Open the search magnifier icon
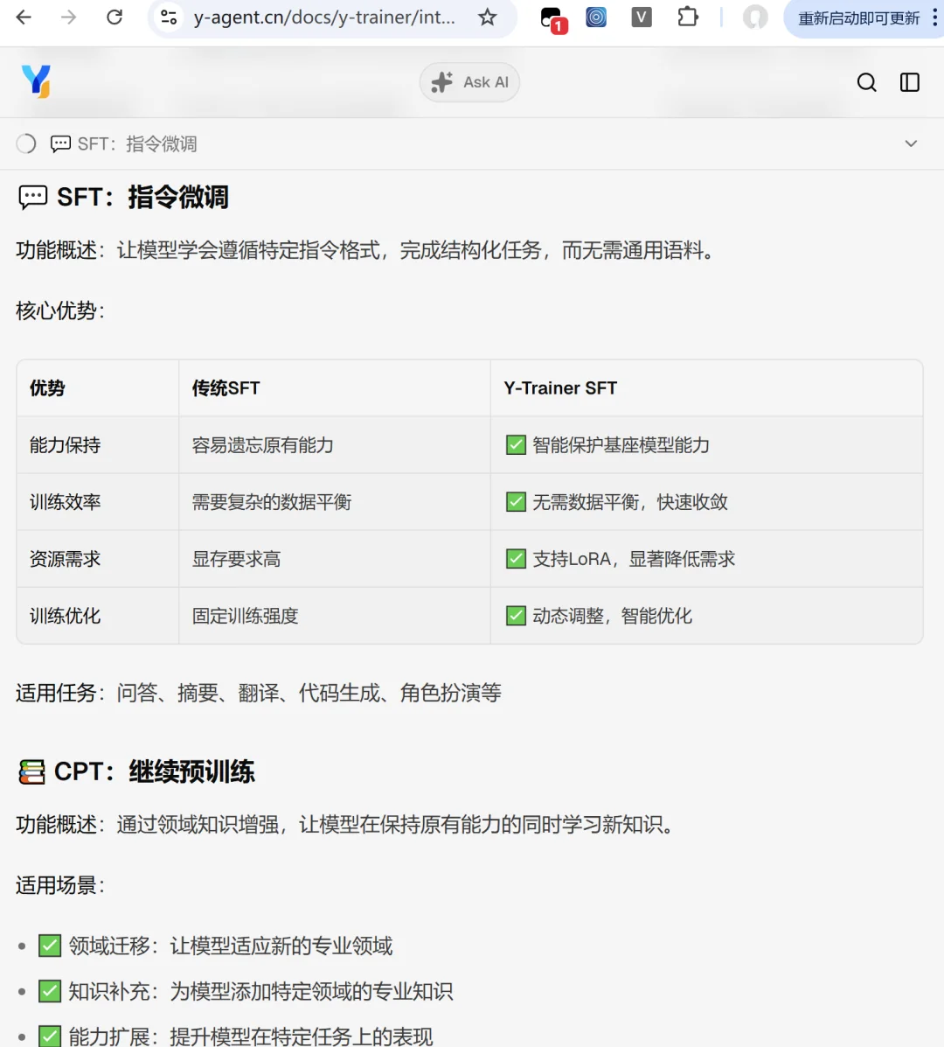Screen dimensions: 944x1047 coord(866,81)
